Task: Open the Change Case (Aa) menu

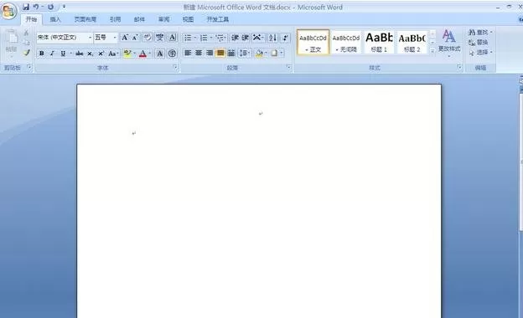Action: 113,54
